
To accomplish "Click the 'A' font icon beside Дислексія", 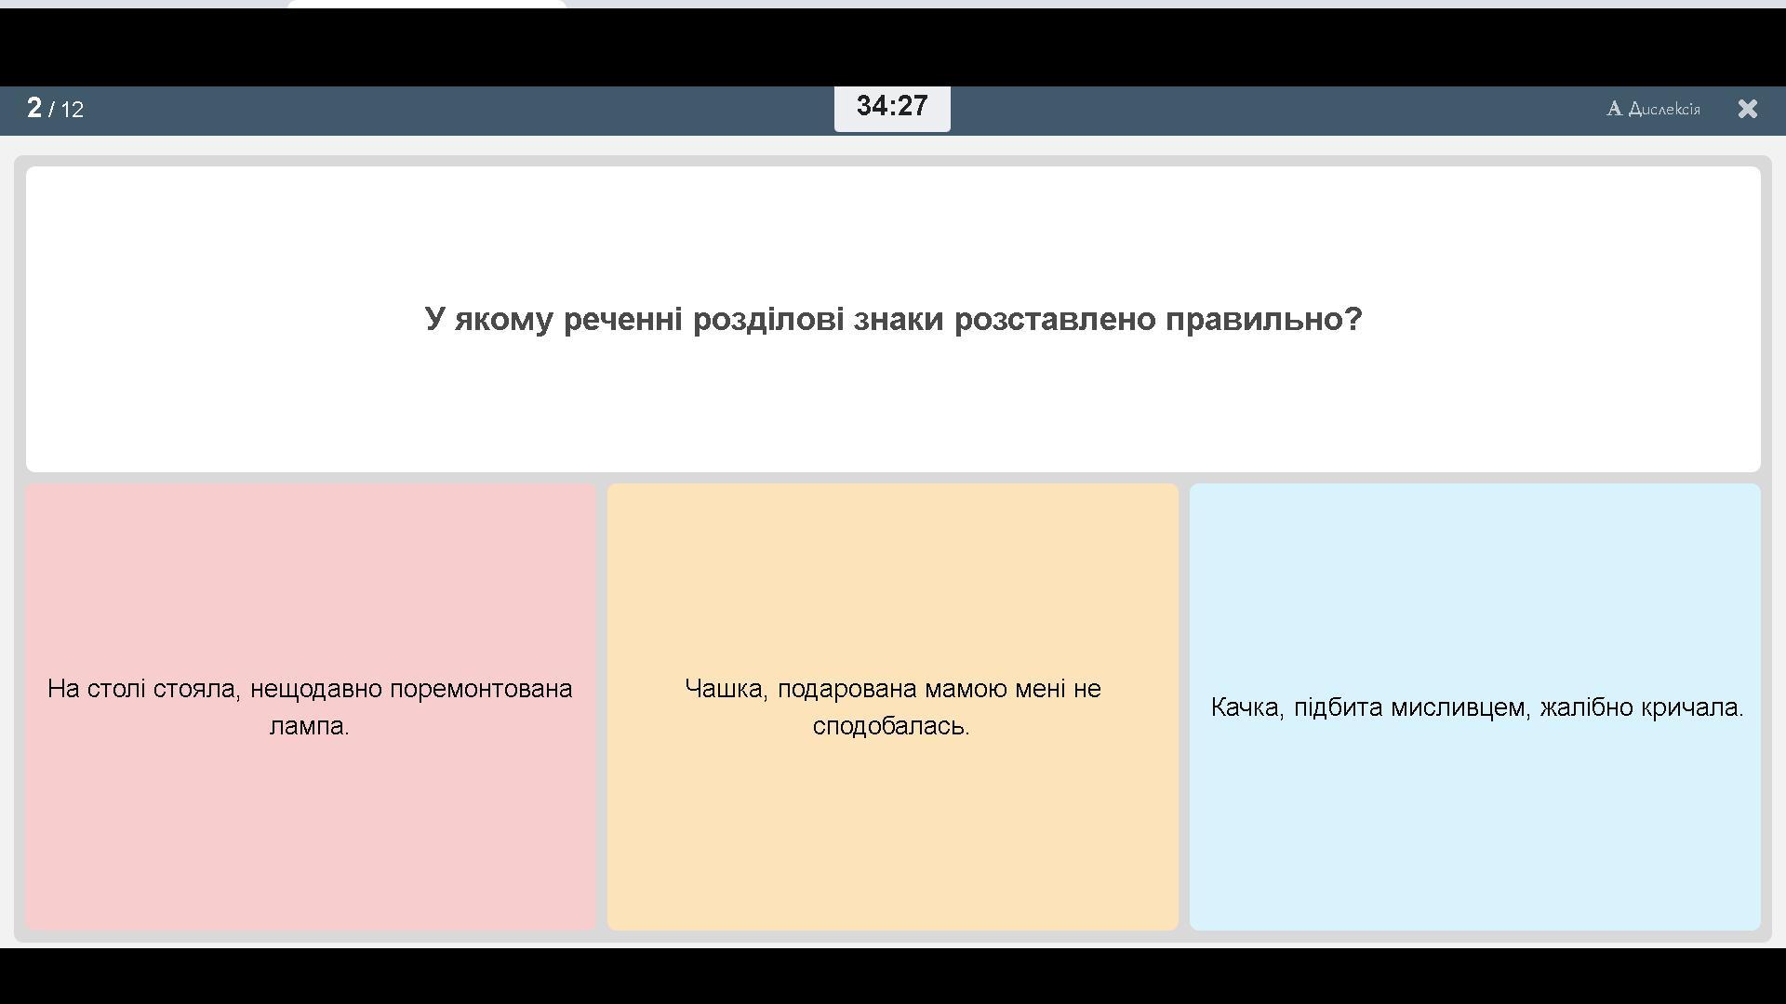I will tap(1614, 109).
